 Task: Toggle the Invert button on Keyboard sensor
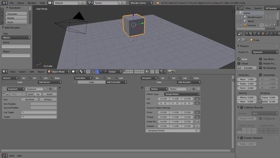(x=49, y=94)
